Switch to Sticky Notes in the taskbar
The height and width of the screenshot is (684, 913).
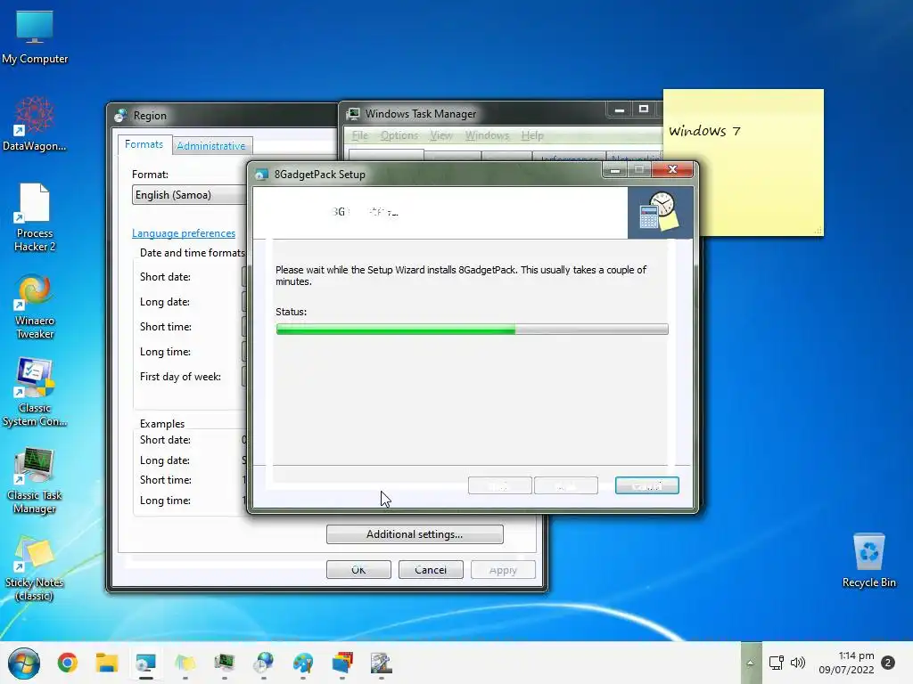click(185, 663)
